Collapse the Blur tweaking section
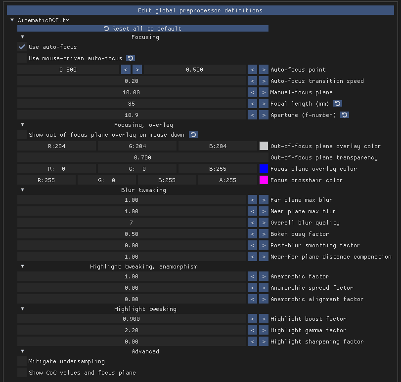This screenshot has height=382, width=401. coord(22,190)
